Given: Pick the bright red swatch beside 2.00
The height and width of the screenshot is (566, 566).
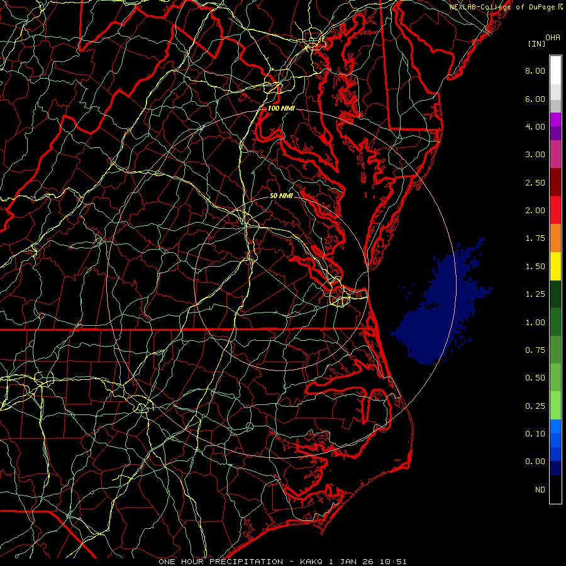Looking at the screenshot, I should (555, 210).
